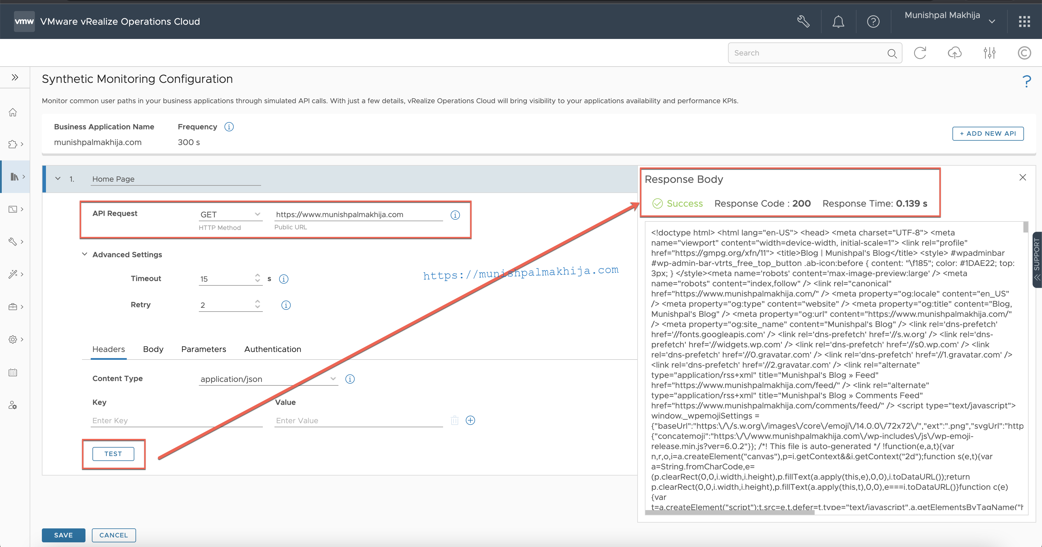Open the sliders settings icon

click(x=989, y=53)
